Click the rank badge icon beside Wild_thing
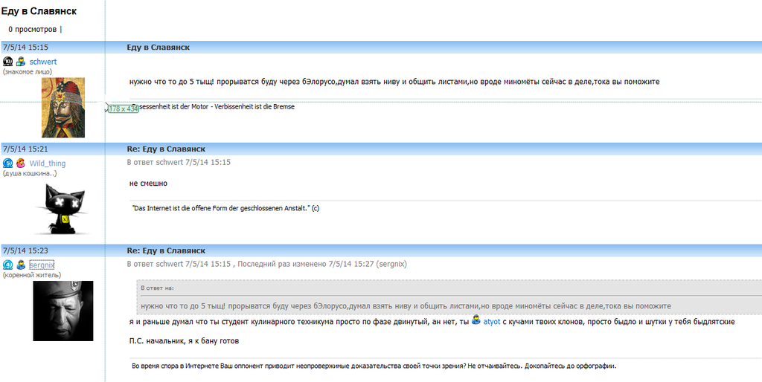 coord(8,164)
